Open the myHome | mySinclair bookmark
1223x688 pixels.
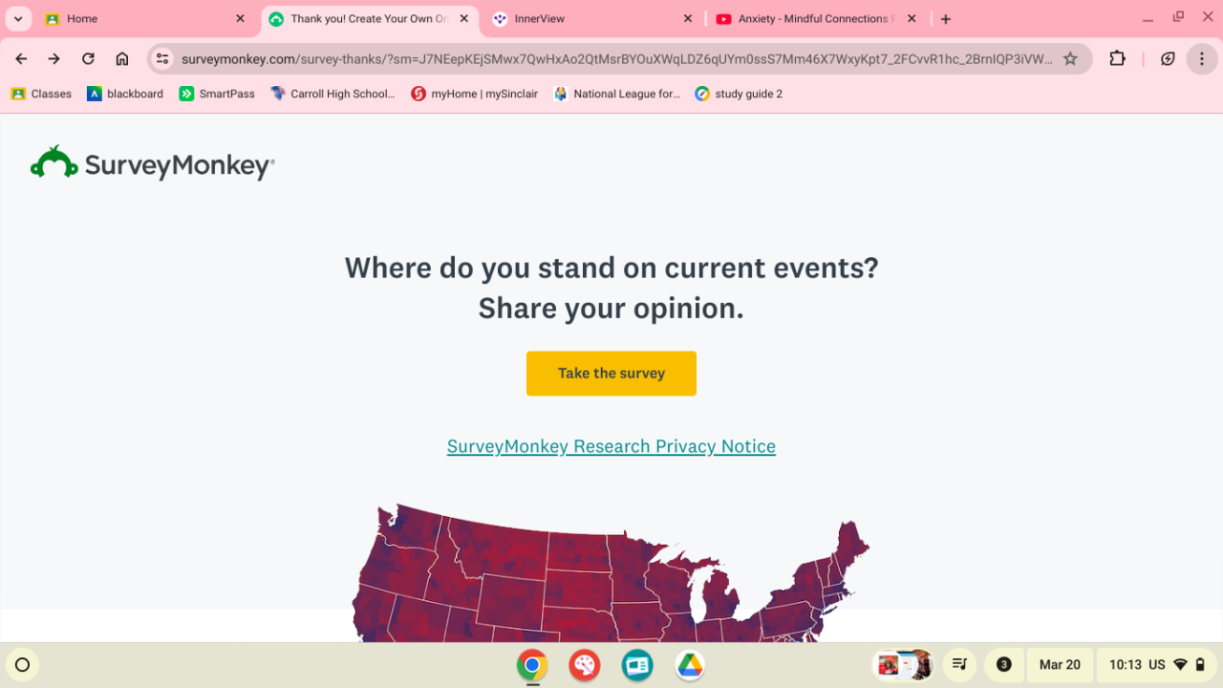[x=474, y=94]
